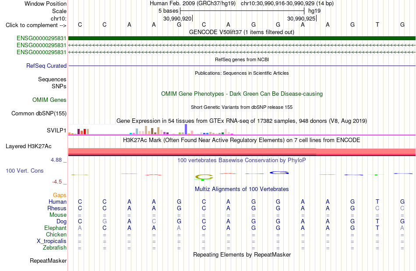Click the Human alignment row label
The image size is (416, 271).
pos(57,202)
